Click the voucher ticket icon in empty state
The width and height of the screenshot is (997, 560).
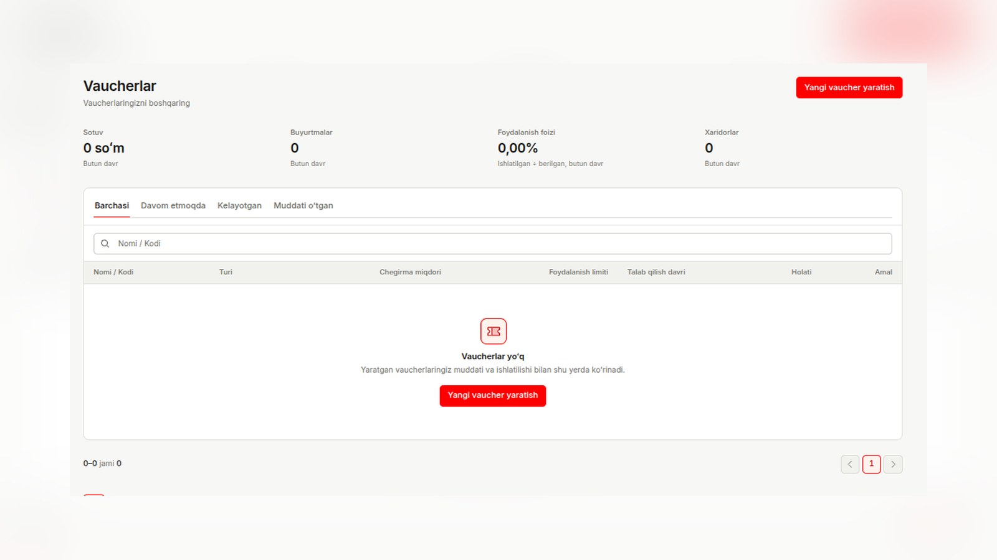[493, 331]
